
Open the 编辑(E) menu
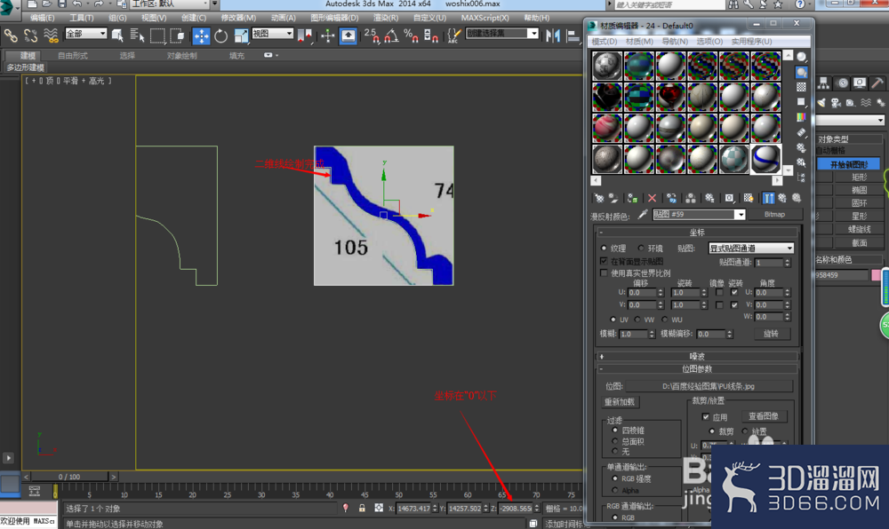coord(42,18)
